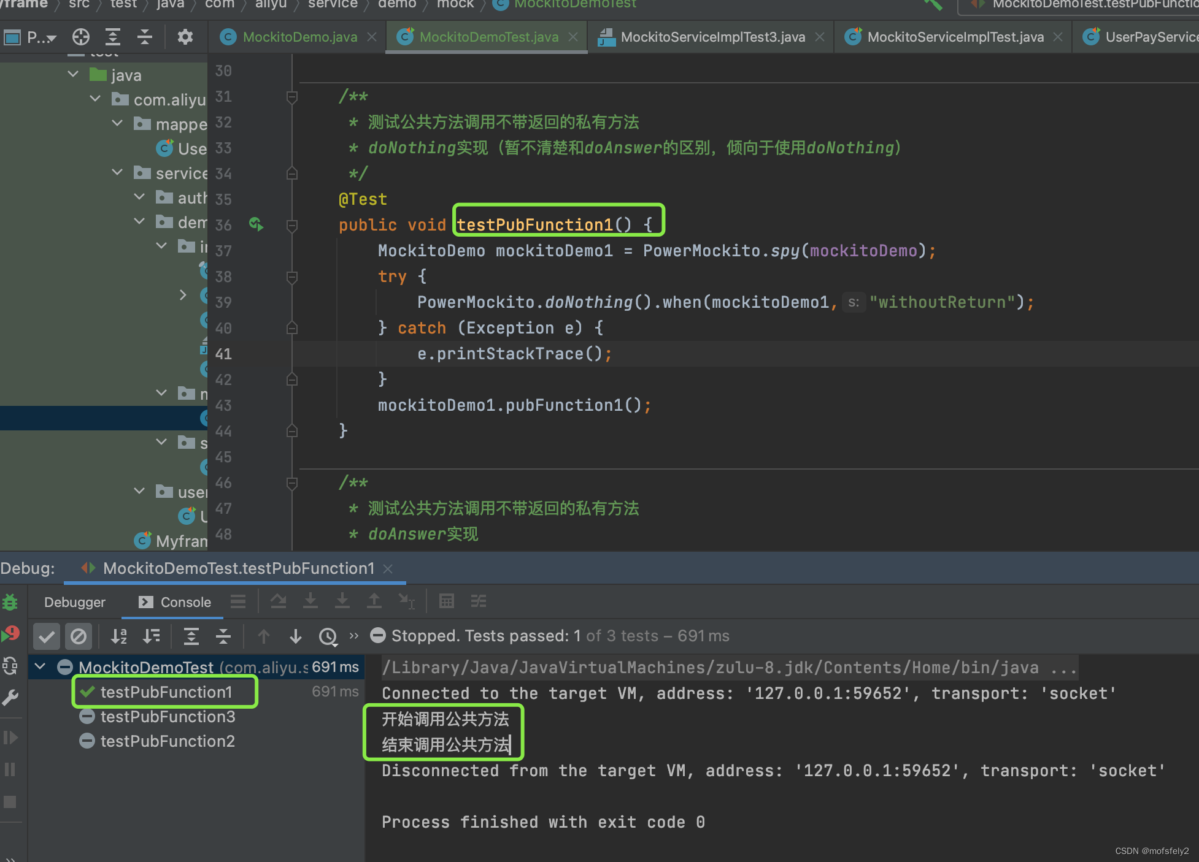Switch to the Console tab
The height and width of the screenshot is (862, 1199).
(175, 602)
